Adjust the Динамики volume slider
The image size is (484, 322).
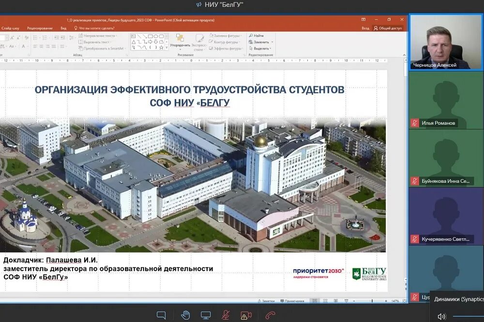468,316
